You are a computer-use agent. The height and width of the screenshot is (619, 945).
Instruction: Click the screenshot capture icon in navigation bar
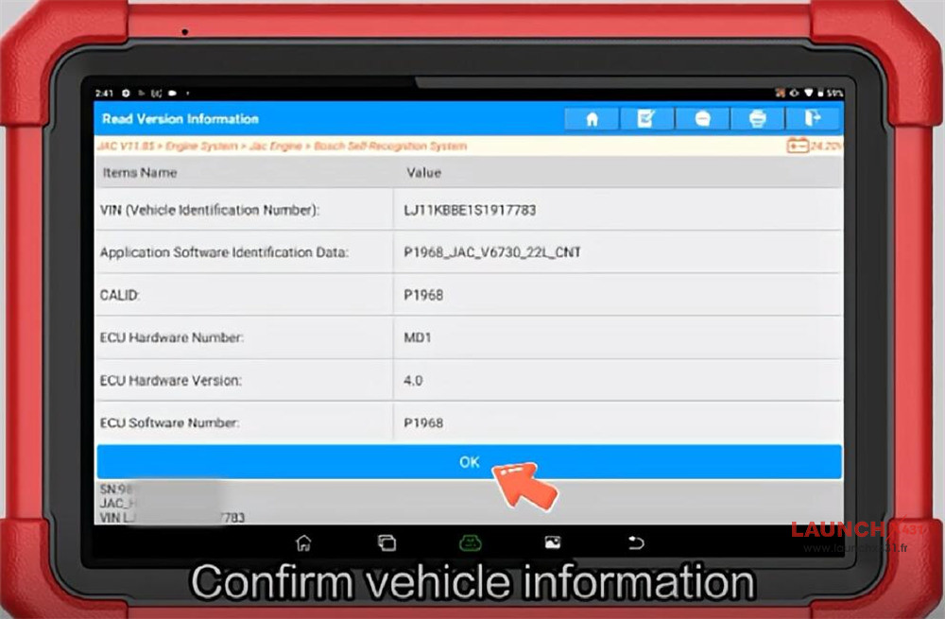[553, 542]
